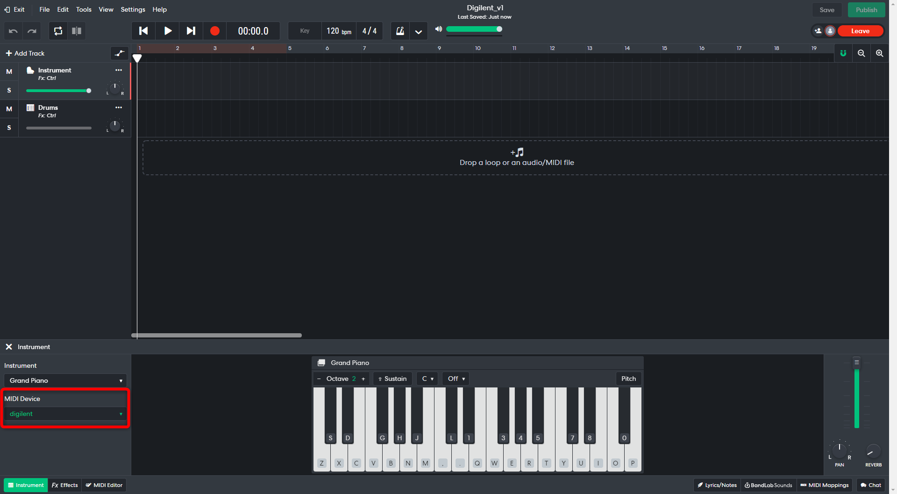Click the undo arrow icon
The image size is (897, 494).
tap(13, 31)
